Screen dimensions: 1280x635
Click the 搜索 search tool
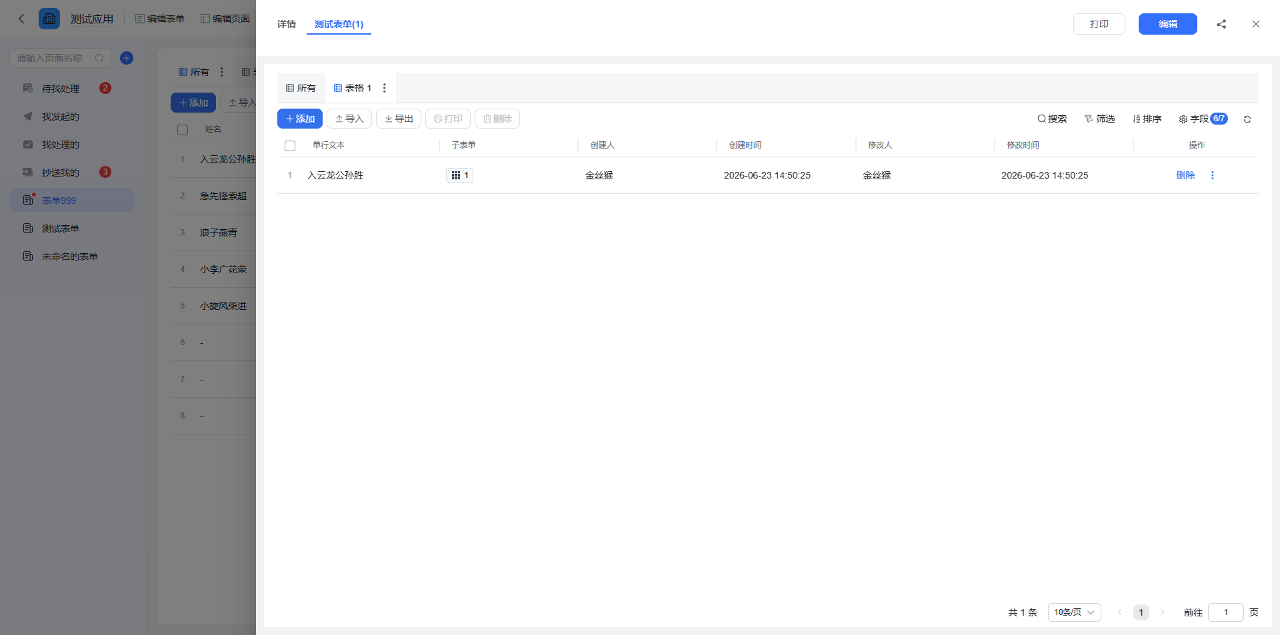[x=1052, y=119]
